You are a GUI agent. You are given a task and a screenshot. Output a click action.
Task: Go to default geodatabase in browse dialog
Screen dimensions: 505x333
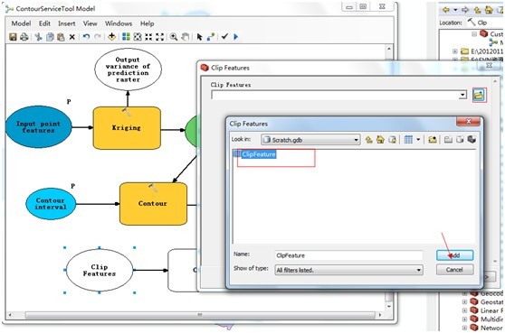(x=392, y=139)
